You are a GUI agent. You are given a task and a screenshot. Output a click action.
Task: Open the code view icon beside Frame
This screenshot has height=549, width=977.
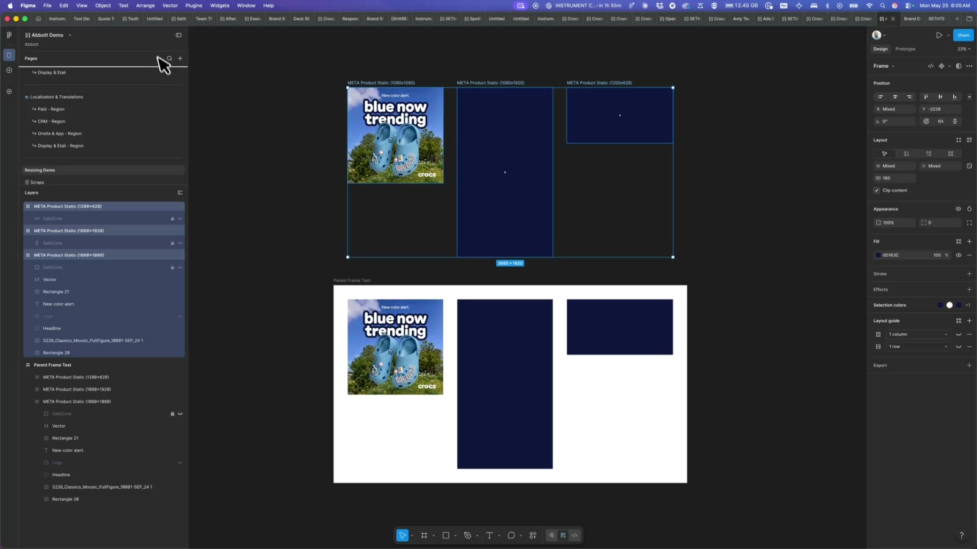coord(931,66)
